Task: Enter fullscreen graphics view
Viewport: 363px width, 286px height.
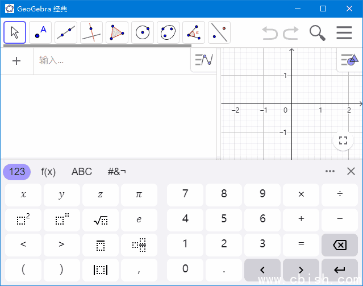Action: point(343,141)
